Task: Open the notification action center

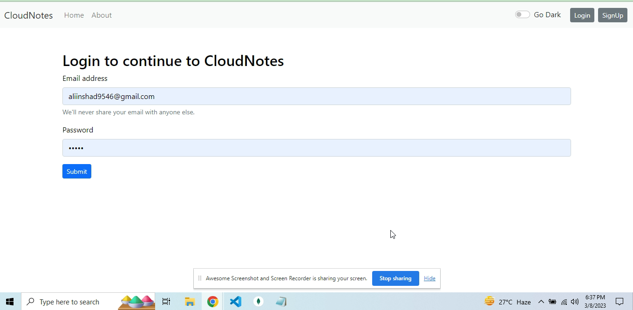Action: pyautogui.click(x=619, y=302)
